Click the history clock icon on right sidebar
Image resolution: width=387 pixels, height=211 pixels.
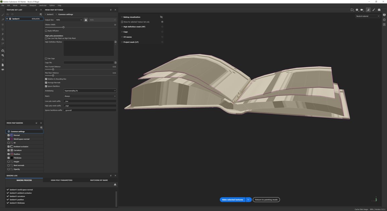(384, 20)
